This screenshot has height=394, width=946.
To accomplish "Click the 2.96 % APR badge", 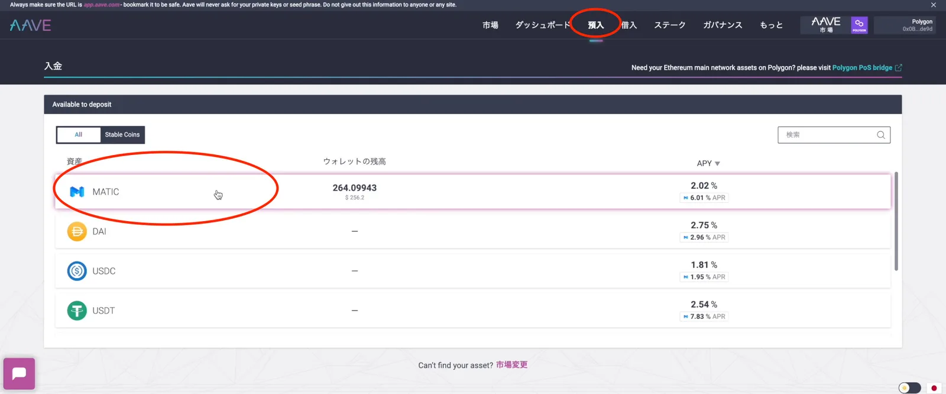I will [x=704, y=237].
